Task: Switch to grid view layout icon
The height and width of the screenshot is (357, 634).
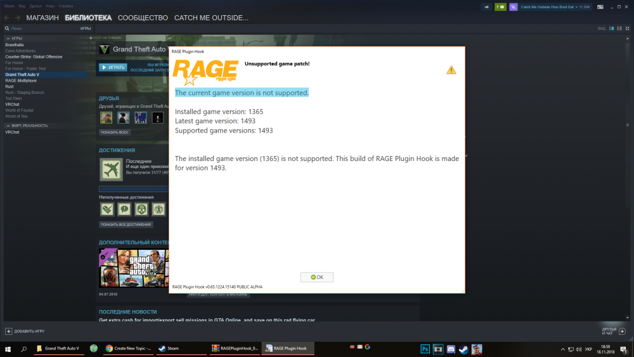Action: (627, 29)
